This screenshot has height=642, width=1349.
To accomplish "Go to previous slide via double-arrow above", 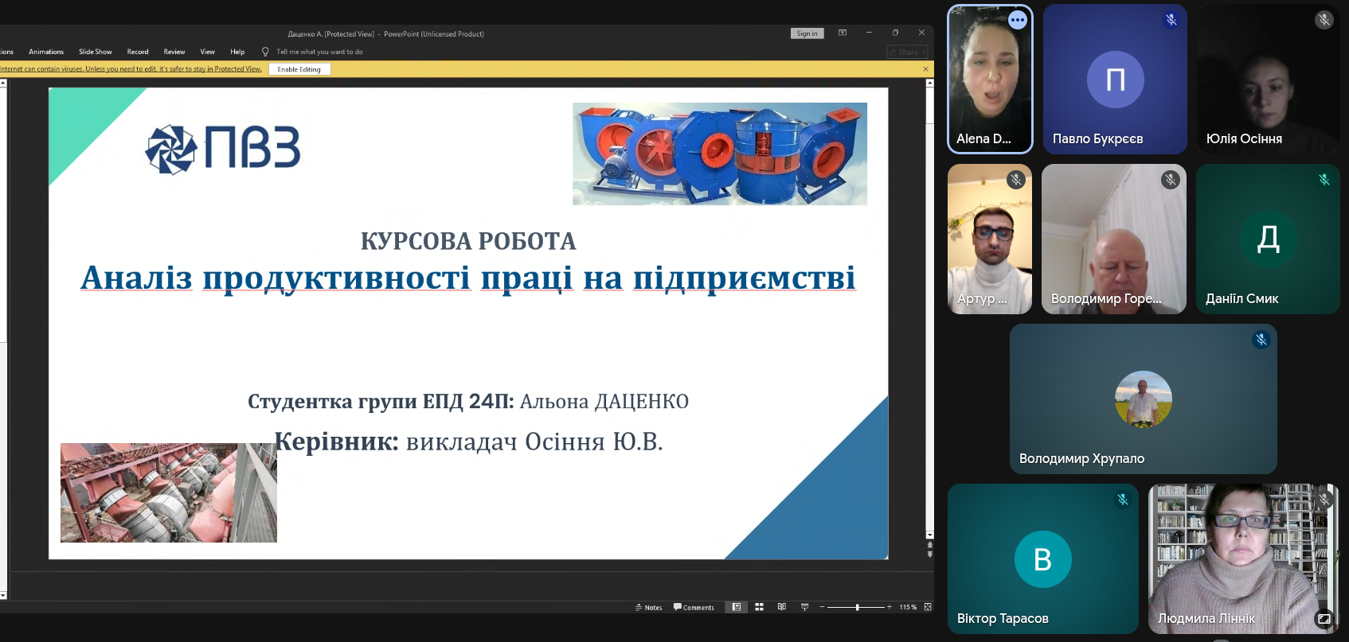I will 929,546.
